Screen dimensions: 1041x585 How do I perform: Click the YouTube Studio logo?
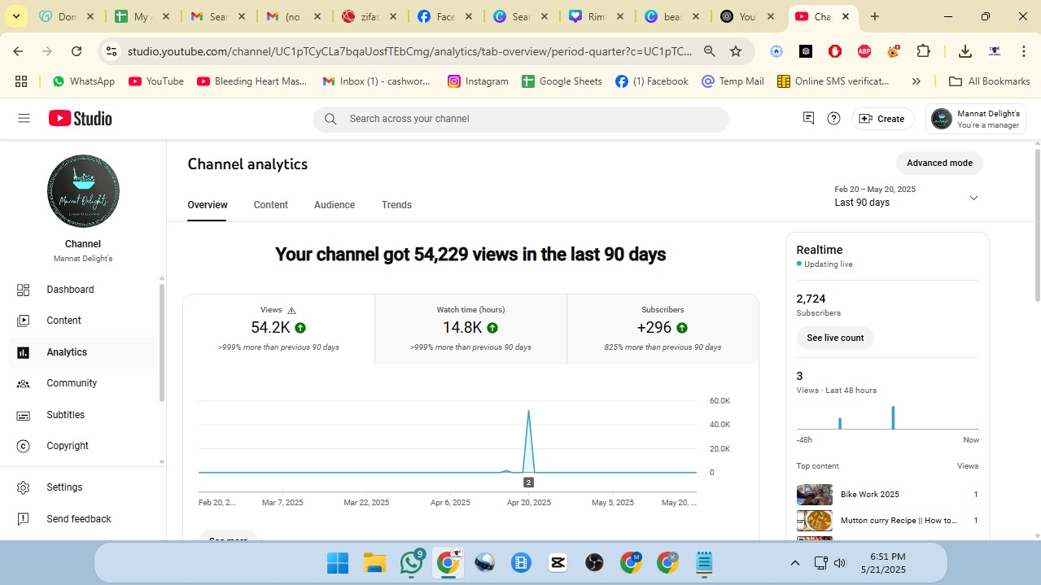tap(80, 119)
